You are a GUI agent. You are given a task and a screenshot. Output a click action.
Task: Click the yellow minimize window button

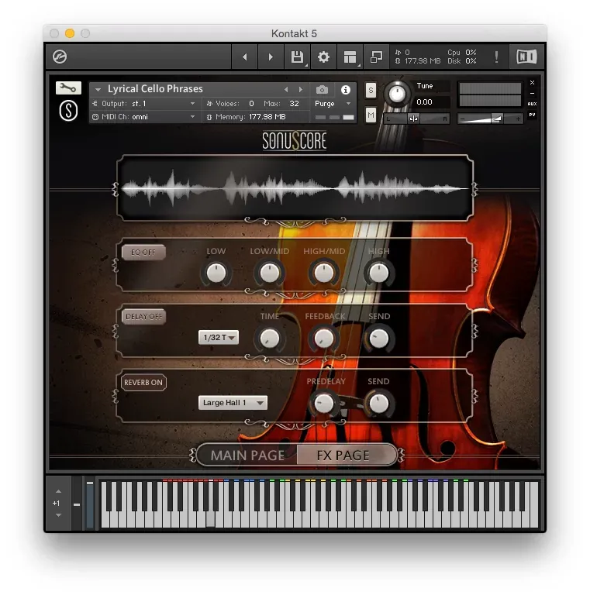click(70, 33)
